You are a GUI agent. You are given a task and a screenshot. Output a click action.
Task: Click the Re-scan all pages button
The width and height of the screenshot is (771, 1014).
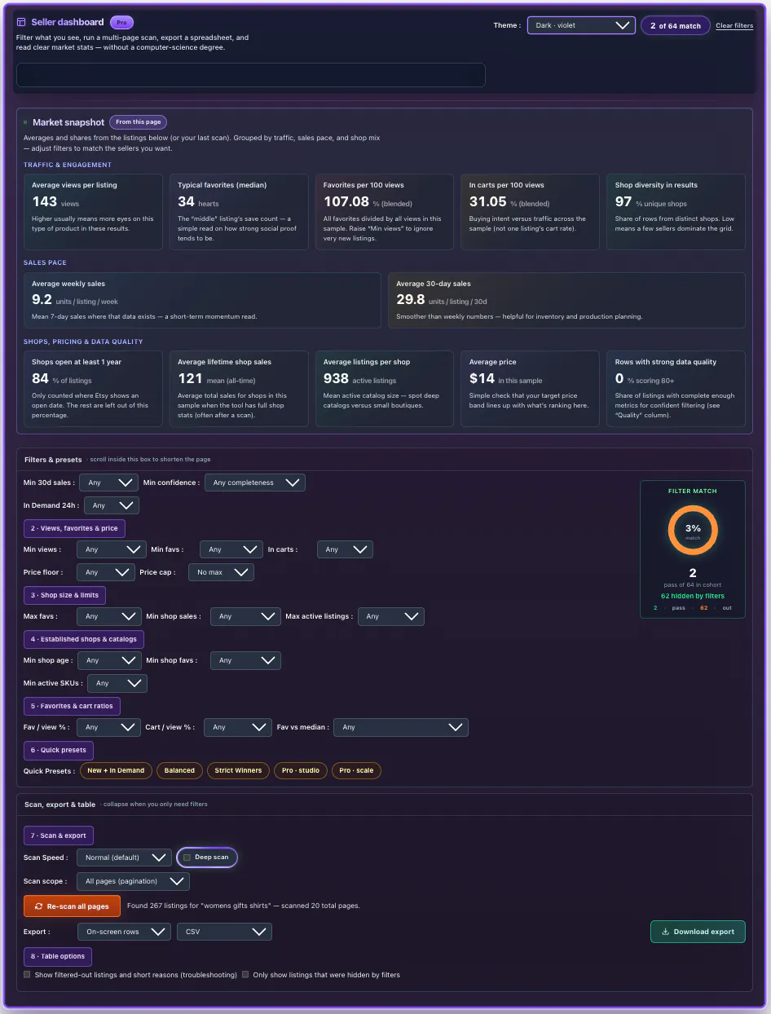coord(73,906)
